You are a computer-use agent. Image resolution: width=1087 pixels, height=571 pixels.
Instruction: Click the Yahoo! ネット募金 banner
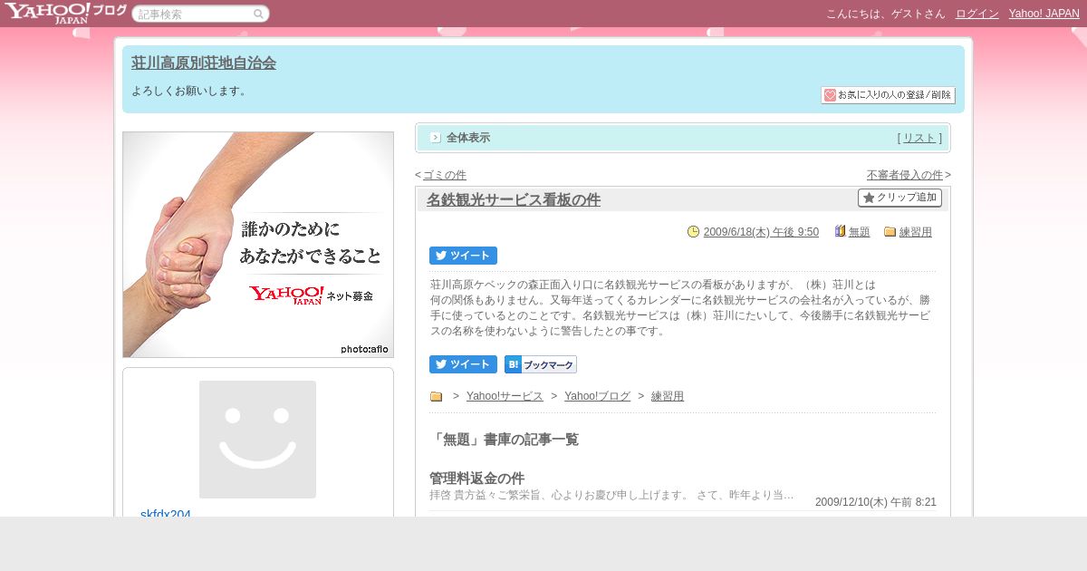pyautogui.click(x=258, y=245)
